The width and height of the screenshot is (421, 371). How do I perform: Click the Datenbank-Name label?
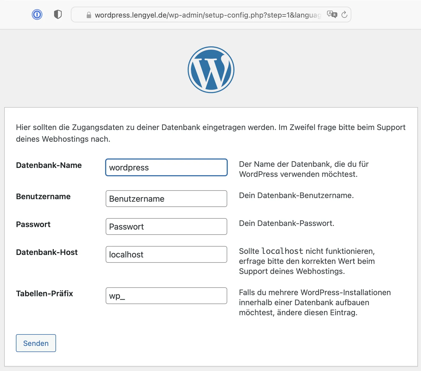pos(49,165)
